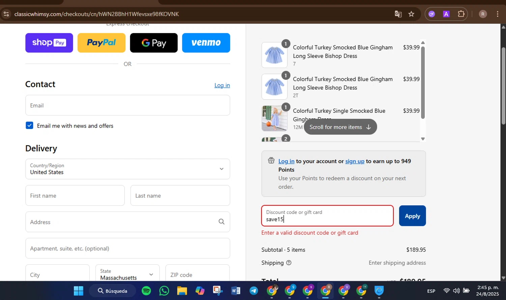Open Snipping Tool from the taskbar
Viewport: 506px width, 300px height.
click(x=218, y=291)
